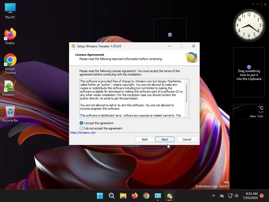269x202 pixels.
Task: Click the "License Agreement" heading text
Action: point(90,55)
